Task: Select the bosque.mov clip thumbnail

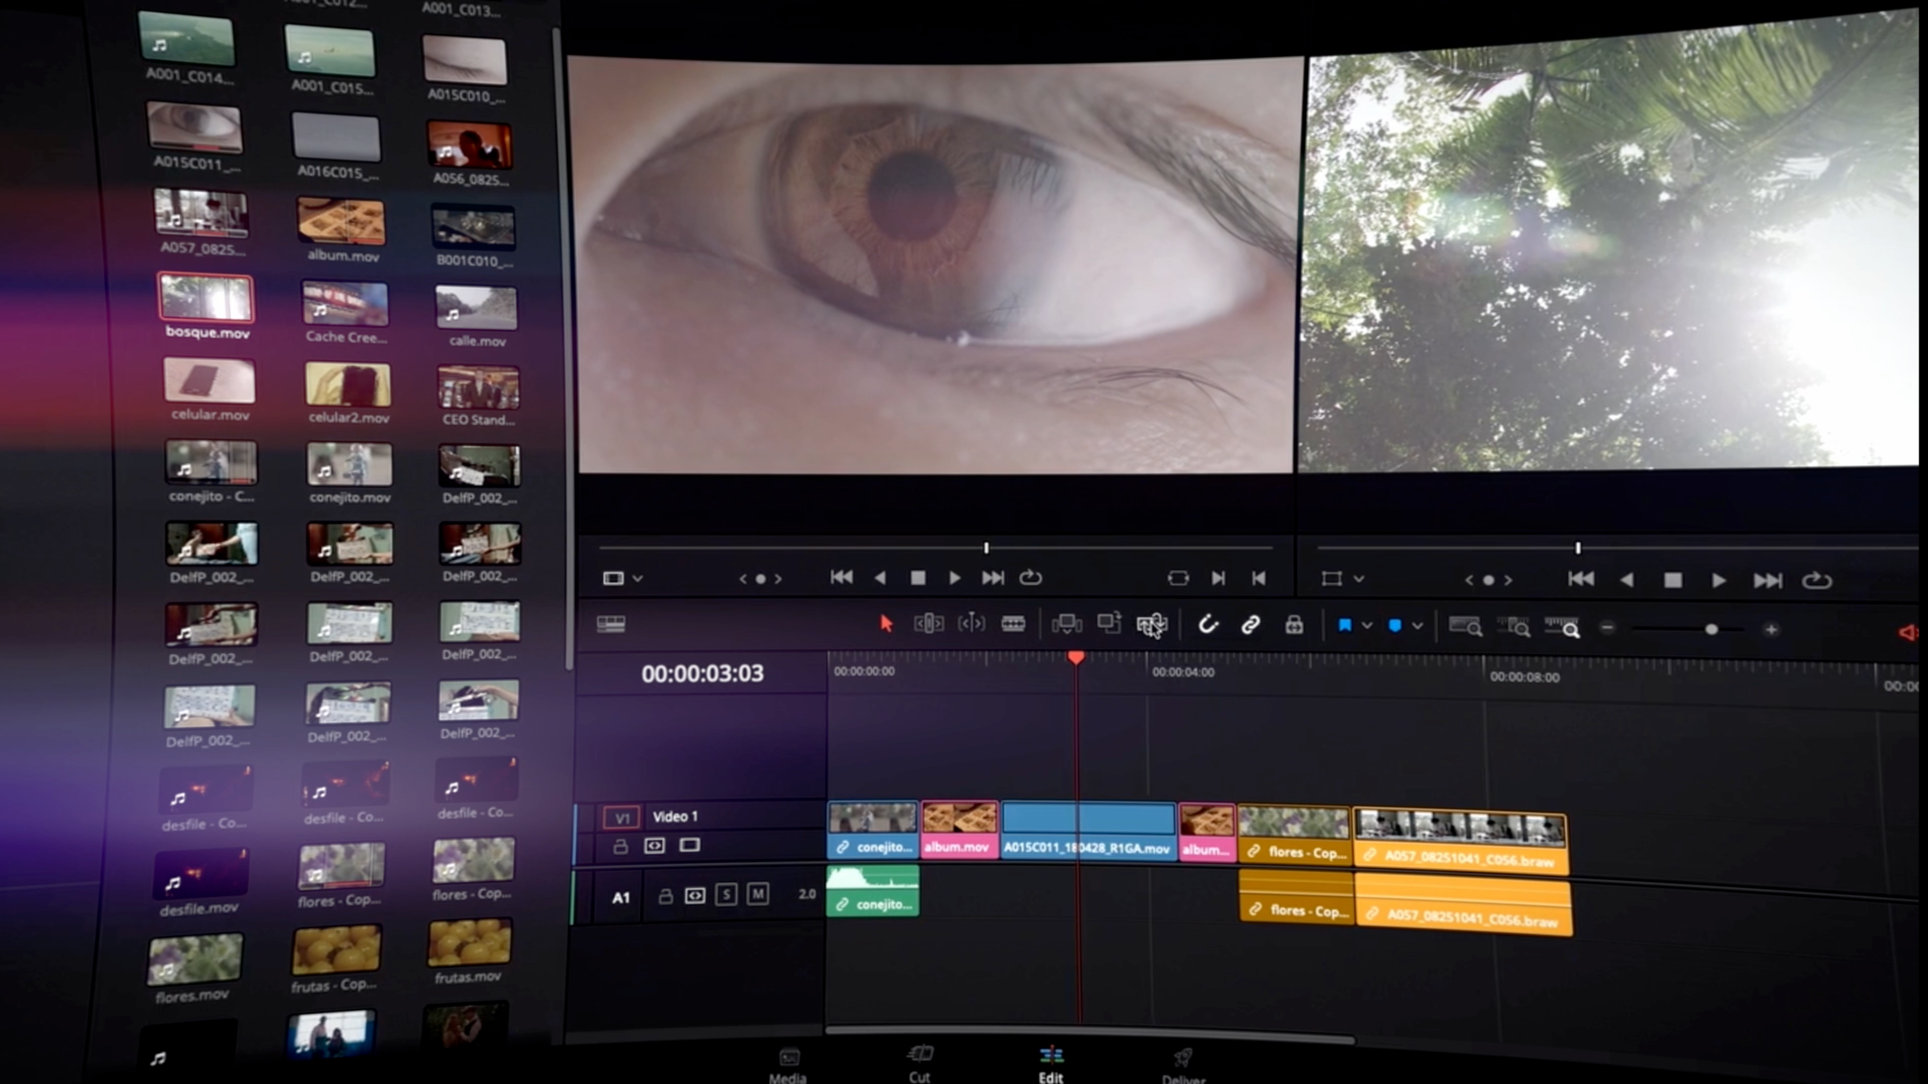Action: coord(205,297)
